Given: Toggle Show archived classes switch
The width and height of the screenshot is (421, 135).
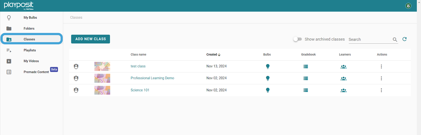Looking at the screenshot, I should (298, 39).
